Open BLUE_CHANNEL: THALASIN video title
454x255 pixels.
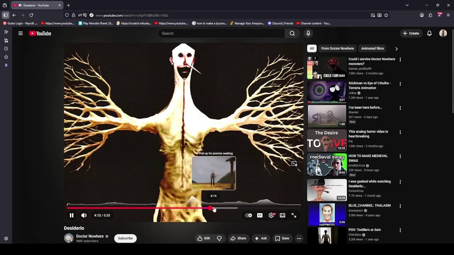tap(370, 205)
